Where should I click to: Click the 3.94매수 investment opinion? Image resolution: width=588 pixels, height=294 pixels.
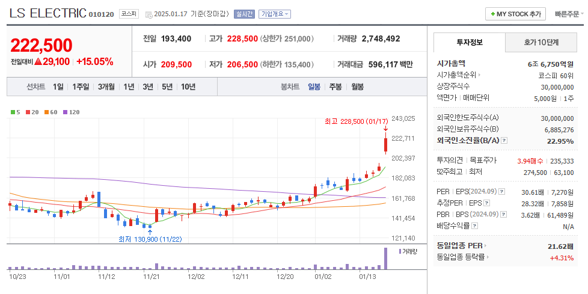coord(530,161)
